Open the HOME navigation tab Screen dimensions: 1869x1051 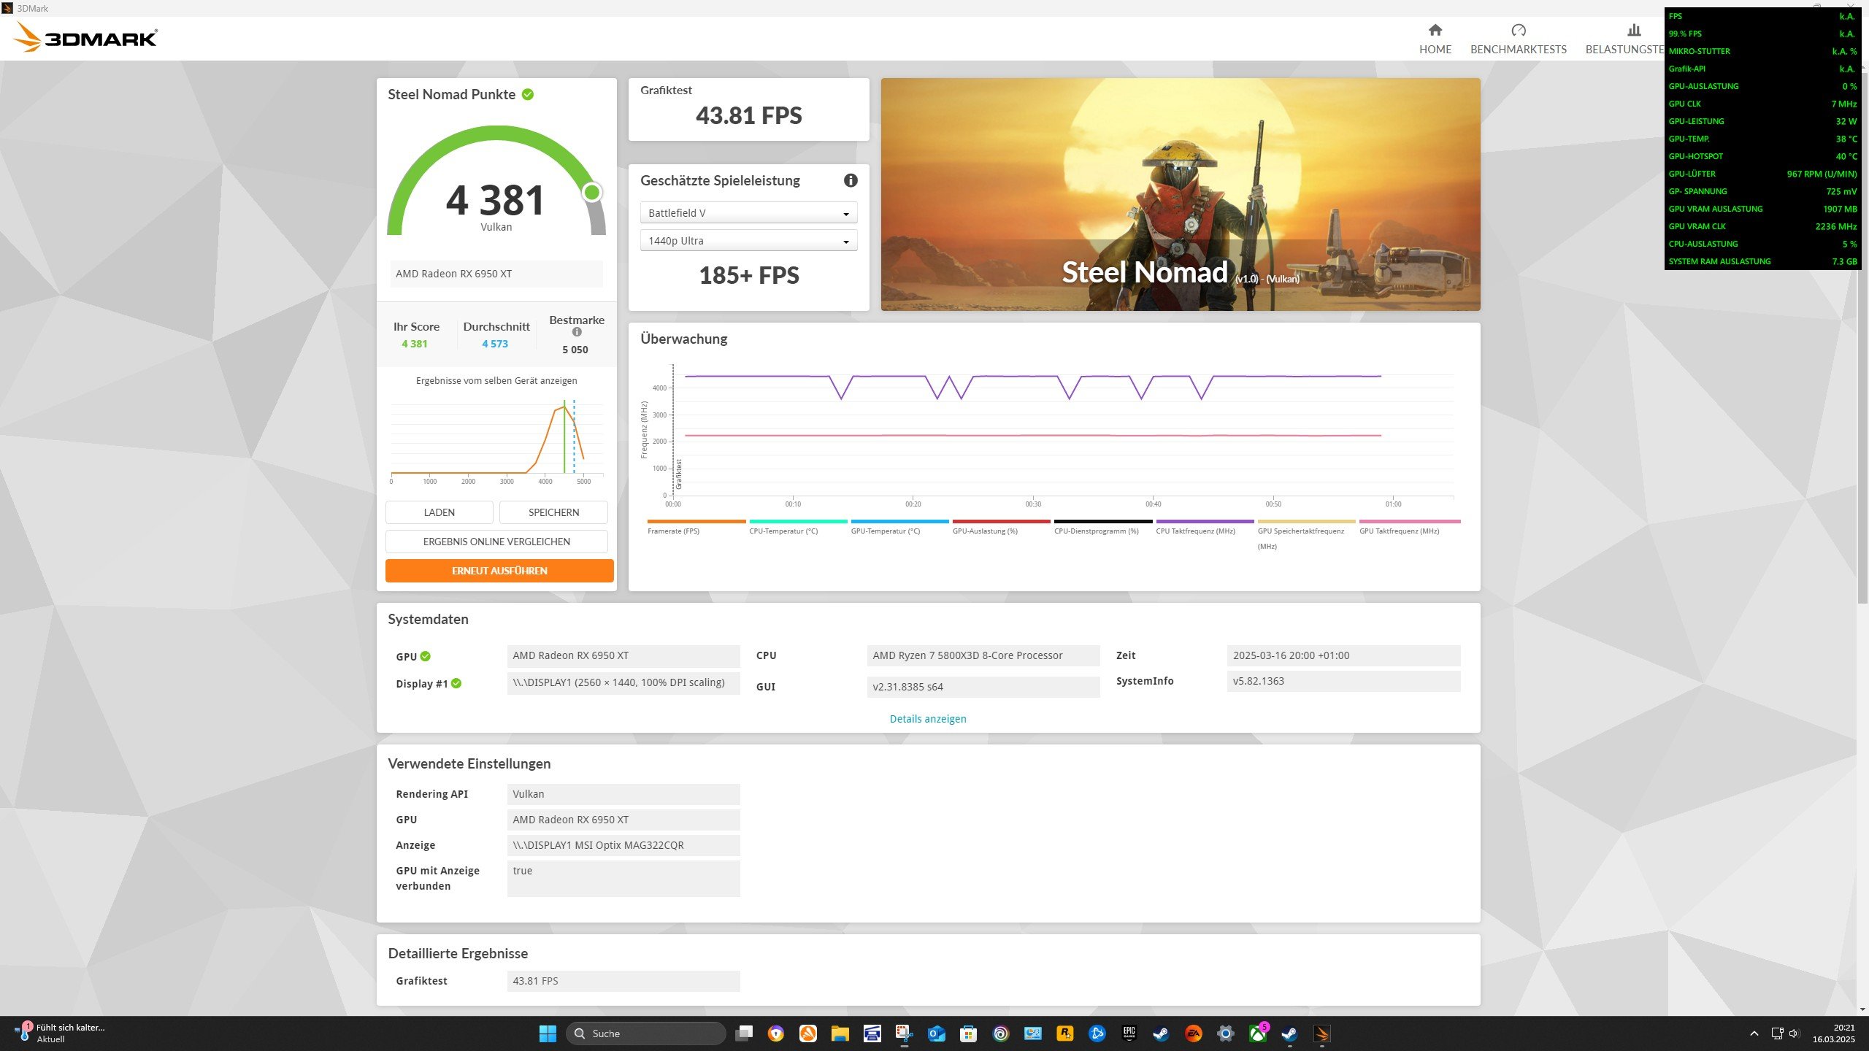click(1435, 39)
